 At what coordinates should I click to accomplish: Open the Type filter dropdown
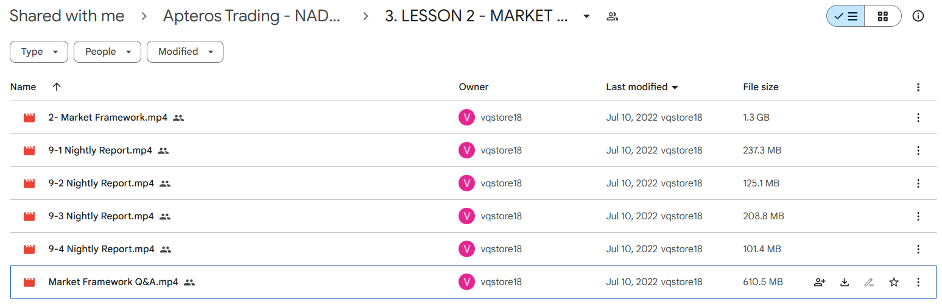coord(39,52)
